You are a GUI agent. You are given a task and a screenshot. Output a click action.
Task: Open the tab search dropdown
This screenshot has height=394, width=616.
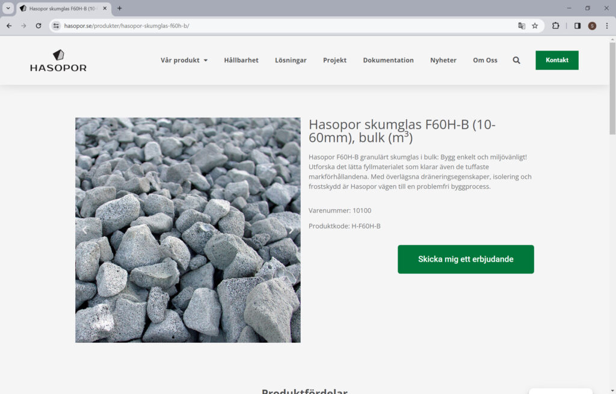click(x=8, y=8)
